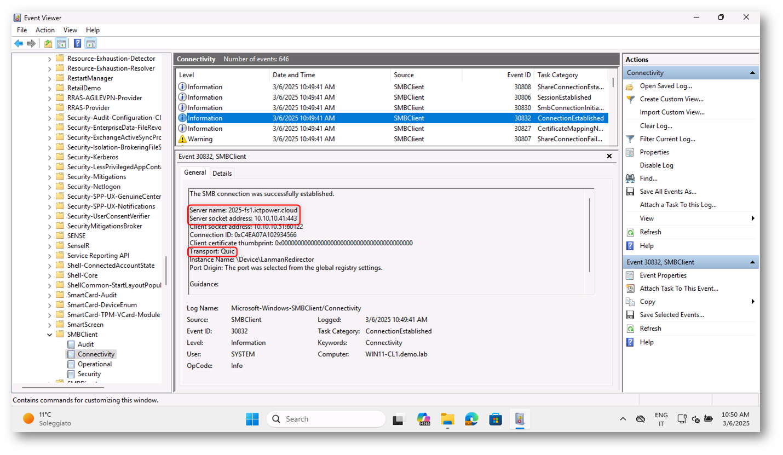The height and width of the screenshot is (455, 783).
Task: Click the Find binoculars icon
Action: click(x=630, y=178)
